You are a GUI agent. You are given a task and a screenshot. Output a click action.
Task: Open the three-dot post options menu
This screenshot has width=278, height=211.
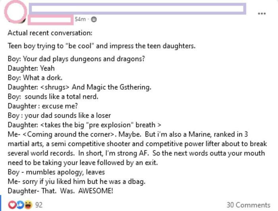261,13
